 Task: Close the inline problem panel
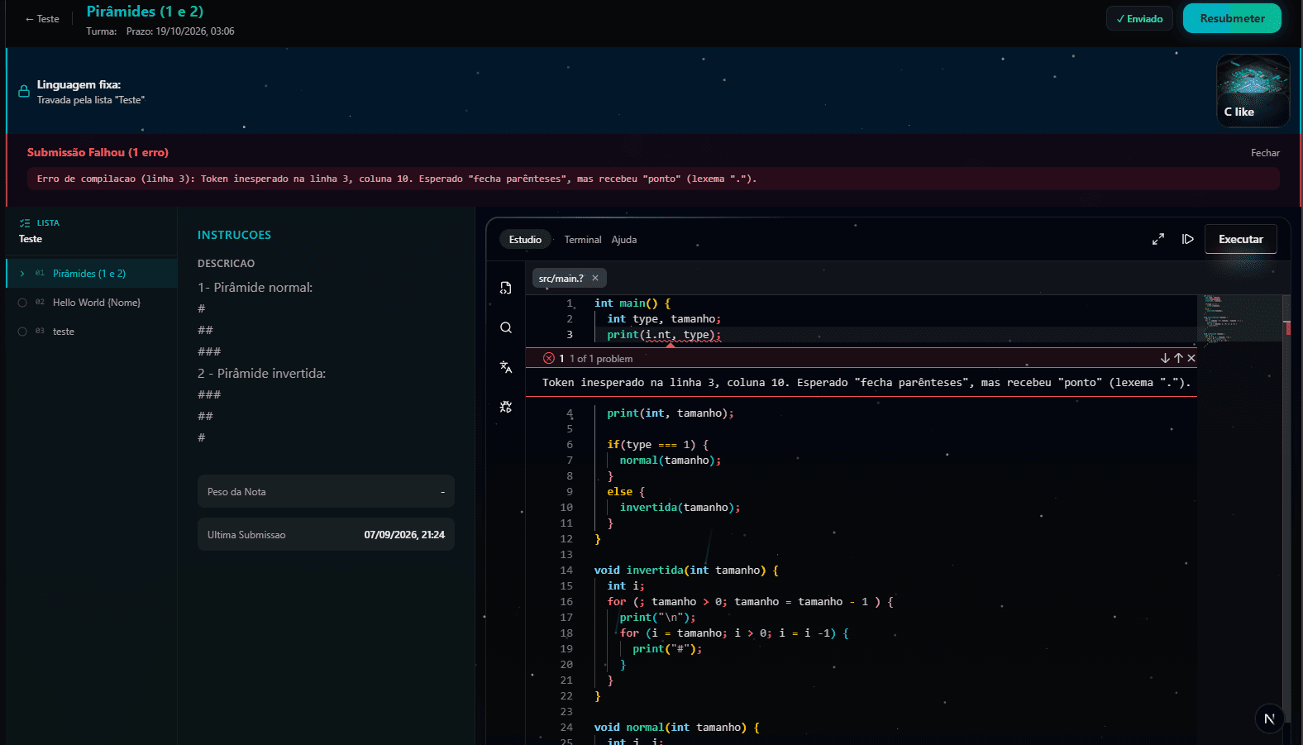coord(1191,358)
